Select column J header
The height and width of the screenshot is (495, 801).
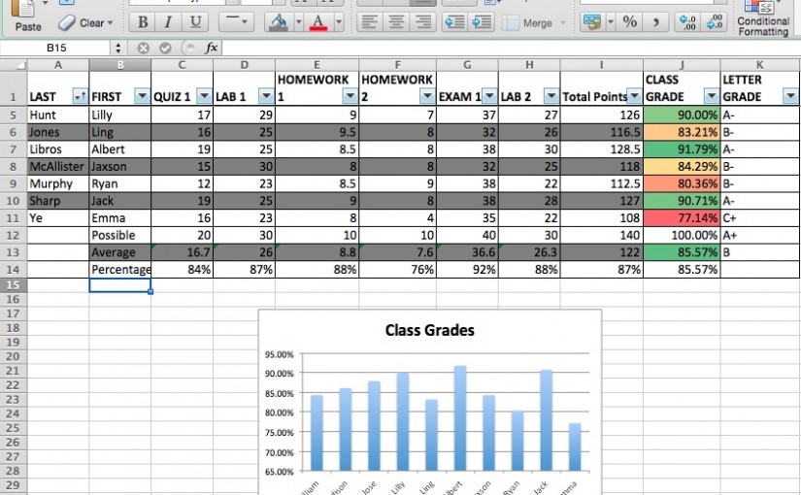[x=681, y=65]
